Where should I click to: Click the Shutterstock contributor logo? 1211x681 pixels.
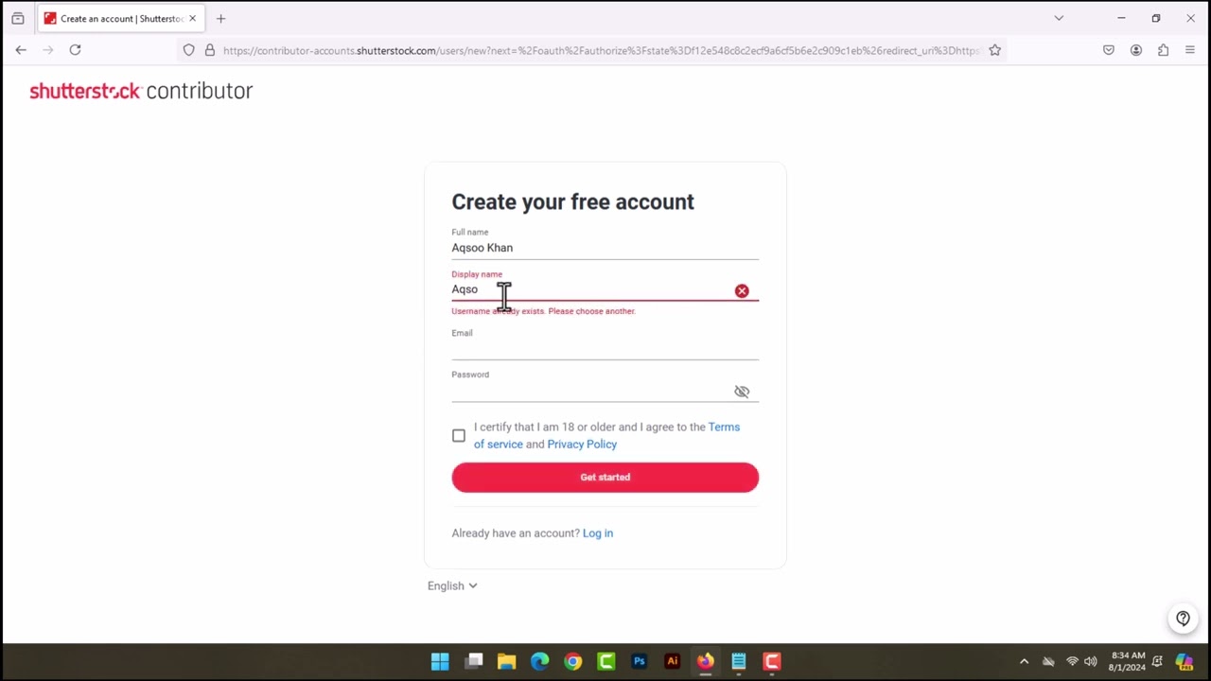[141, 91]
